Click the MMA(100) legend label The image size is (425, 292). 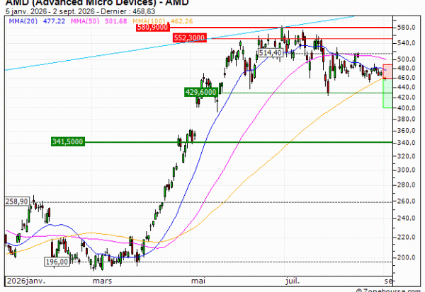pos(149,21)
